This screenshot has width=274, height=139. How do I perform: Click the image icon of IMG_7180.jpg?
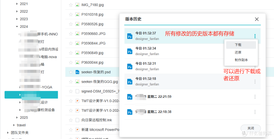[77, 5]
